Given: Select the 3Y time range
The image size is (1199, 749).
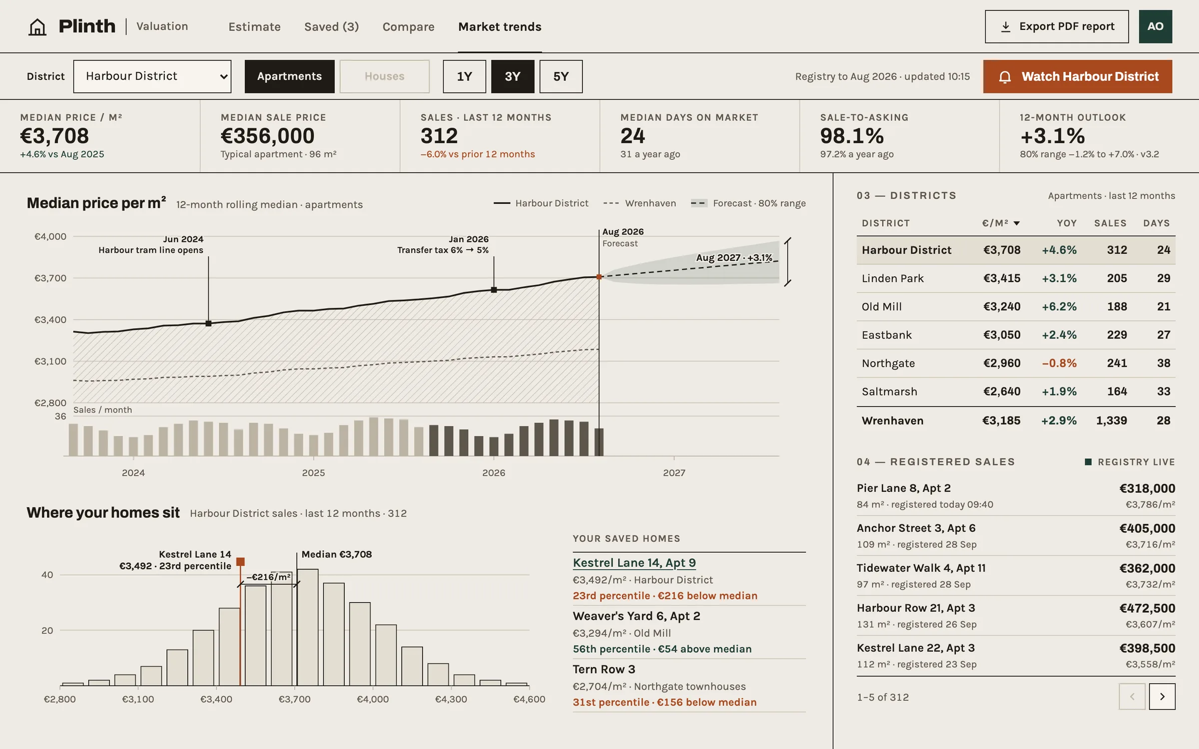Looking at the screenshot, I should click(x=513, y=76).
